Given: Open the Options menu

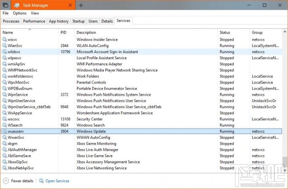Looking at the screenshot, I should point(19,13).
